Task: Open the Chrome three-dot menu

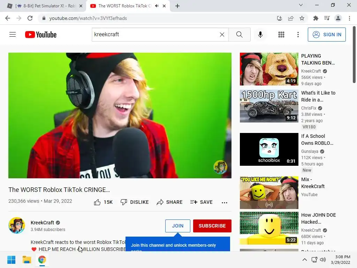Action: coord(349,18)
